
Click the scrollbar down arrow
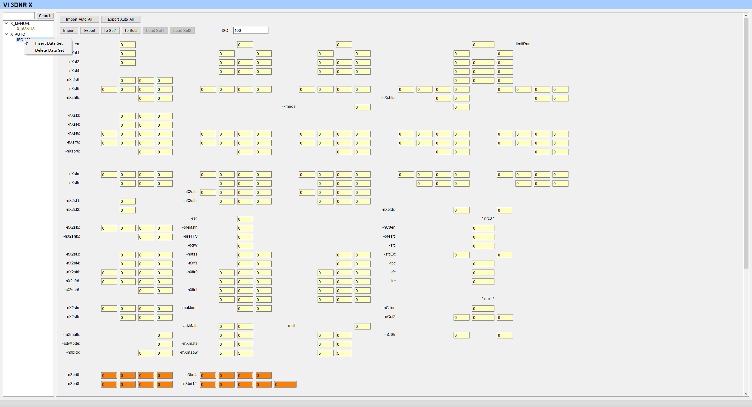tap(746, 394)
